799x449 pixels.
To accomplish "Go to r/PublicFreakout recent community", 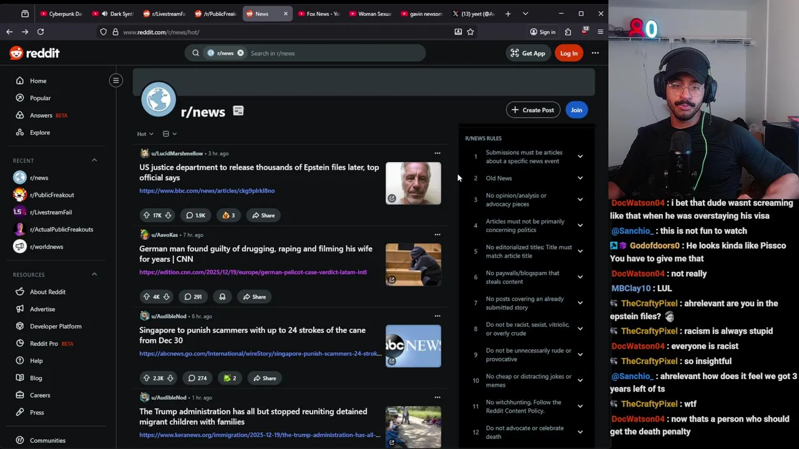I will [x=52, y=195].
